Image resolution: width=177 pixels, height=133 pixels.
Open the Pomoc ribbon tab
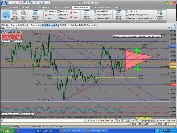click(118, 7)
